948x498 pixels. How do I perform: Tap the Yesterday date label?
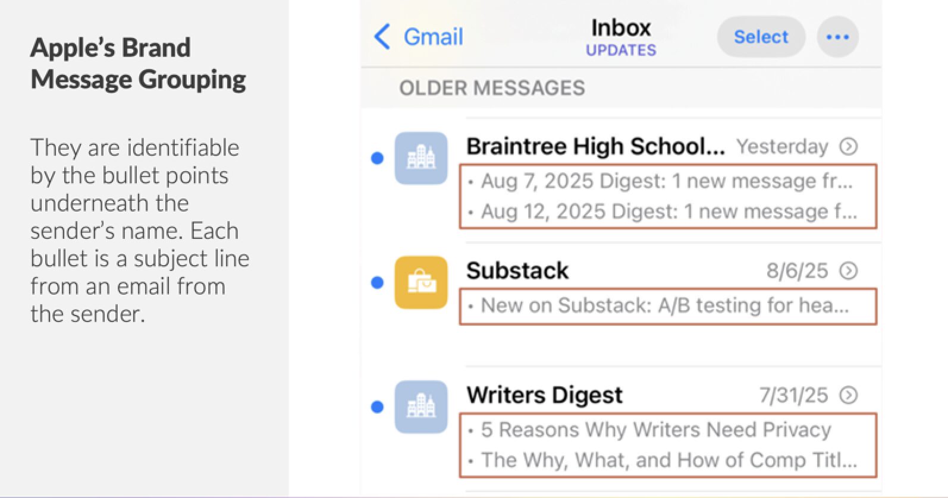click(x=782, y=146)
